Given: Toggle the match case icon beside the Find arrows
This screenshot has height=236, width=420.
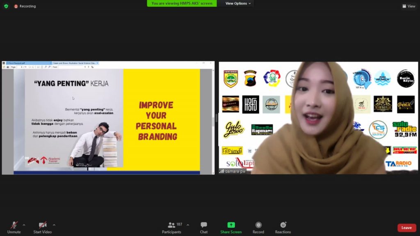Looking at the screenshot, I should tap(92, 67).
